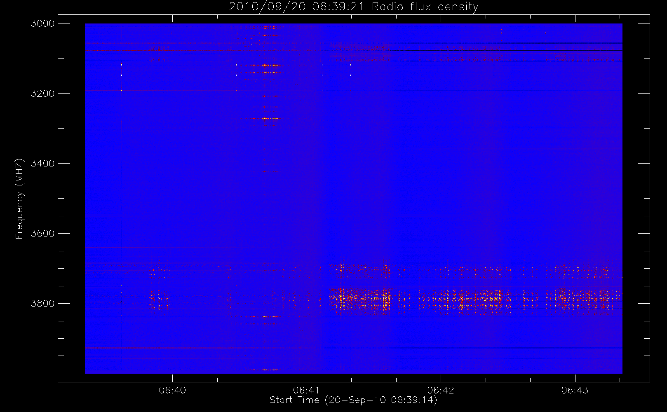Click the 3600 frequency tick label

[43, 234]
